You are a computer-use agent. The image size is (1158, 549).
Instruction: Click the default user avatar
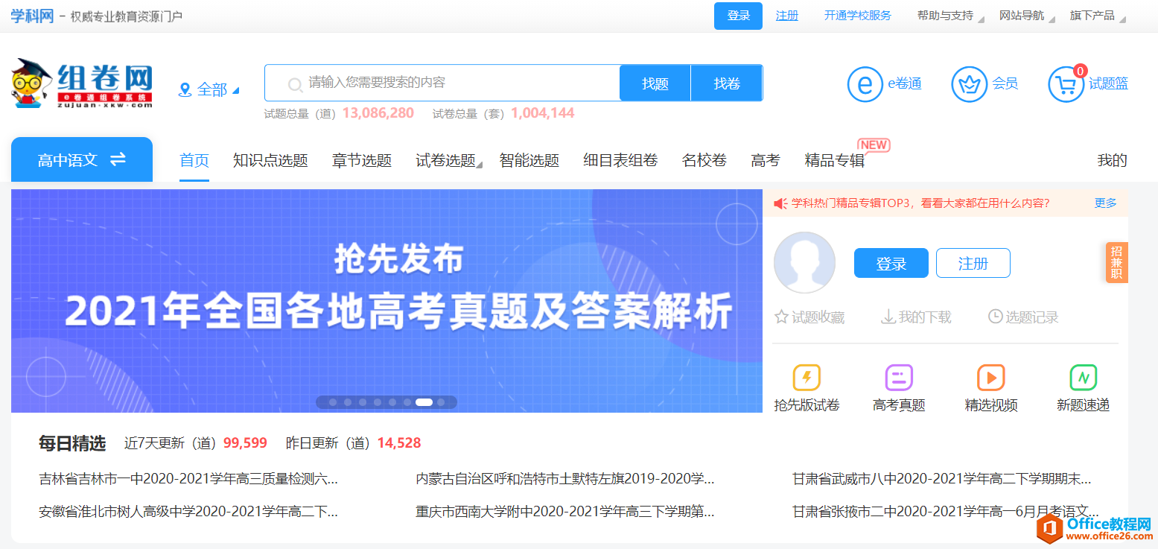point(804,262)
